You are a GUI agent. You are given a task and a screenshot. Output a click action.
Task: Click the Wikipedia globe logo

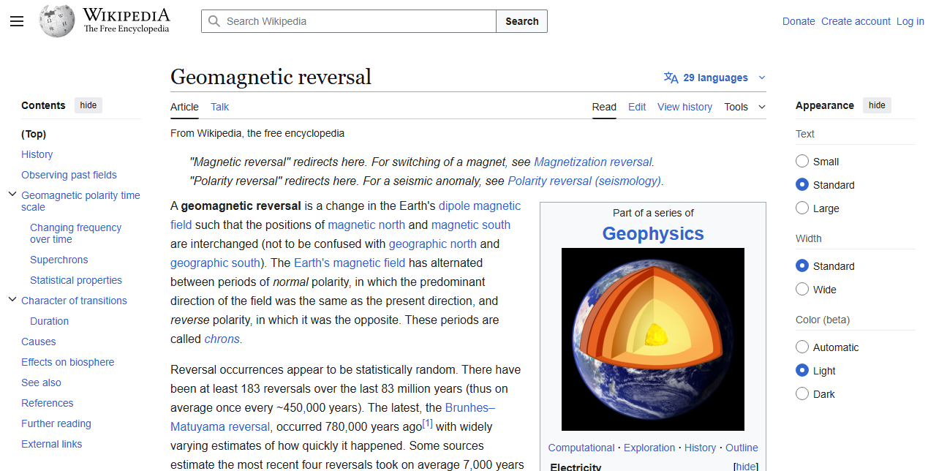[57, 21]
